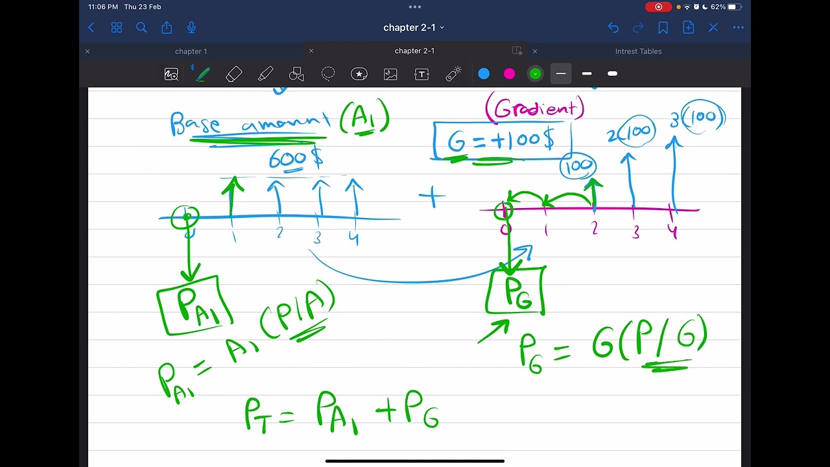Select the thickest stroke width
Image resolution: width=830 pixels, height=467 pixels.
click(x=612, y=74)
